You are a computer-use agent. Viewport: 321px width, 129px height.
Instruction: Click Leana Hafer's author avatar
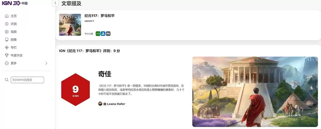pos(100,104)
